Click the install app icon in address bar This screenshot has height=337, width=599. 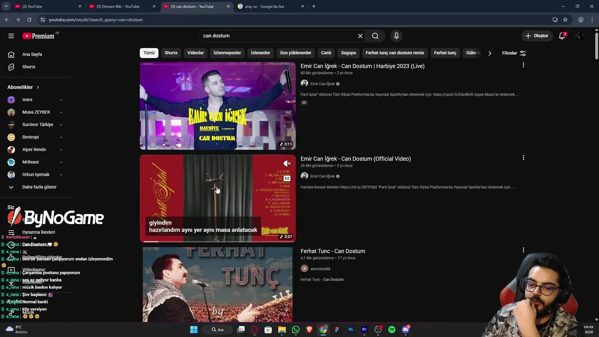coord(555,20)
